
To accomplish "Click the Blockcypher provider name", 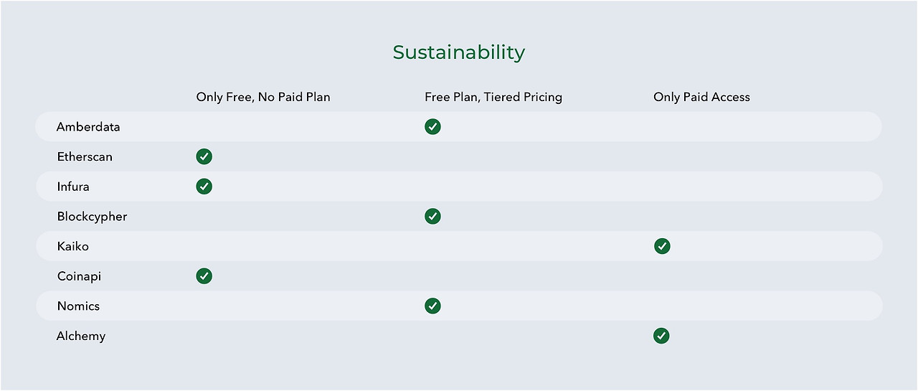I will 92,216.
